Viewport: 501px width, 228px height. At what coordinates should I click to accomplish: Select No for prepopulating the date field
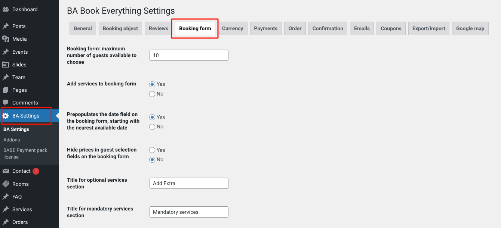[x=152, y=127]
